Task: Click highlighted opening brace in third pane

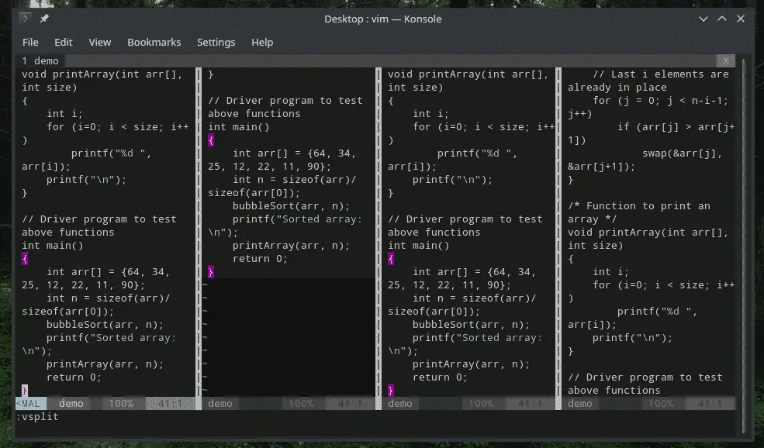Action: coord(391,259)
